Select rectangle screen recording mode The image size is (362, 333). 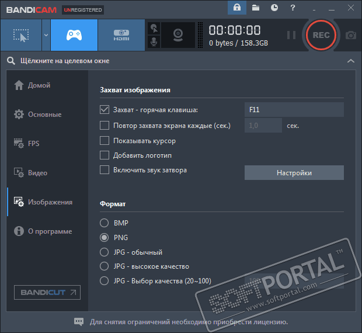[x=21, y=35]
